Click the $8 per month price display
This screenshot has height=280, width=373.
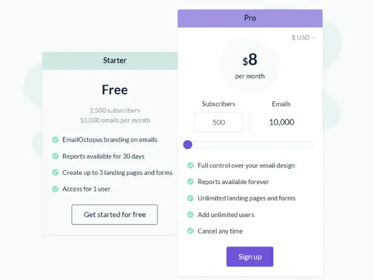[250, 66]
